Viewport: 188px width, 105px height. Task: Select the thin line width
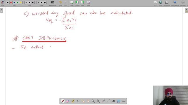pyautogui.click(x=26, y=3)
